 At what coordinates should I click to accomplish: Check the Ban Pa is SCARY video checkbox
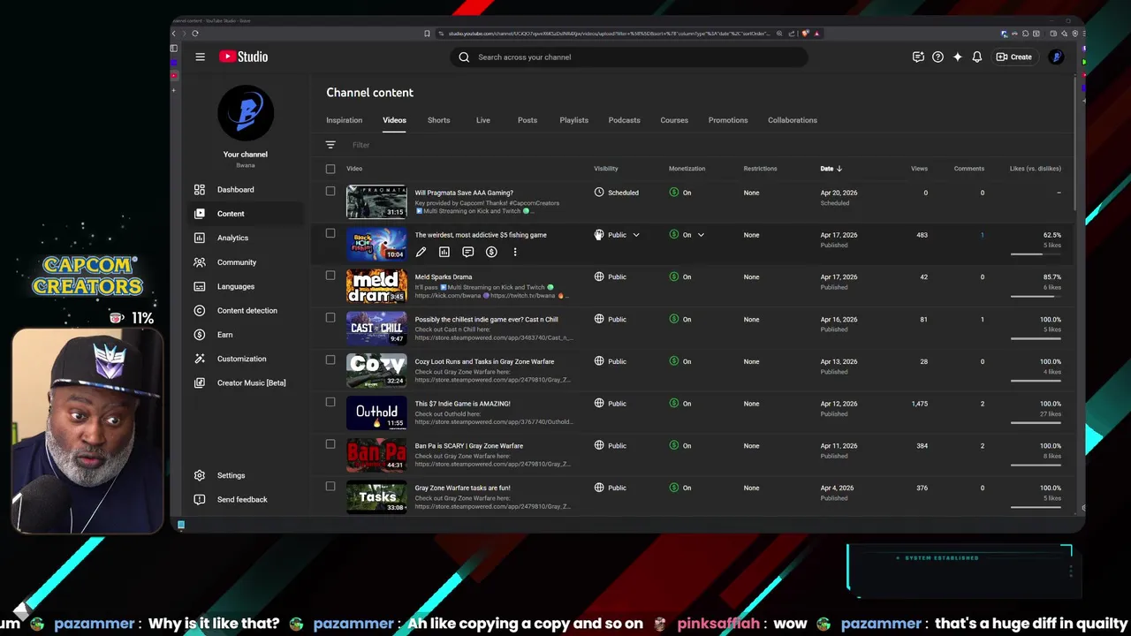(x=330, y=444)
